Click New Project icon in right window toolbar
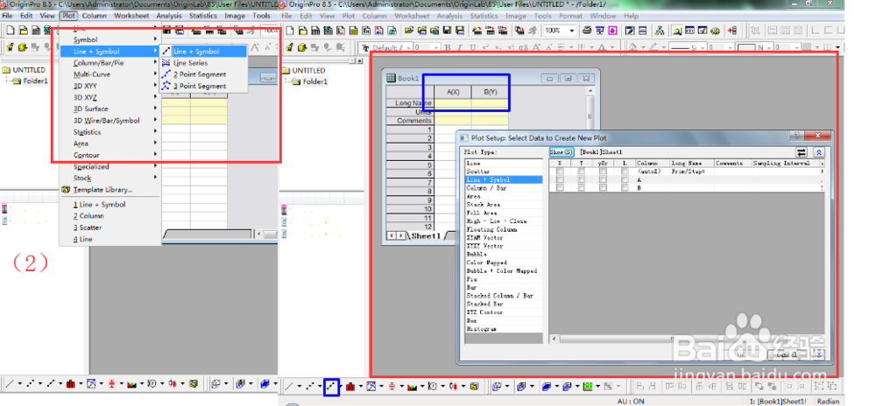This screenshot has width=876, height=406. click(x=290, y=31)
